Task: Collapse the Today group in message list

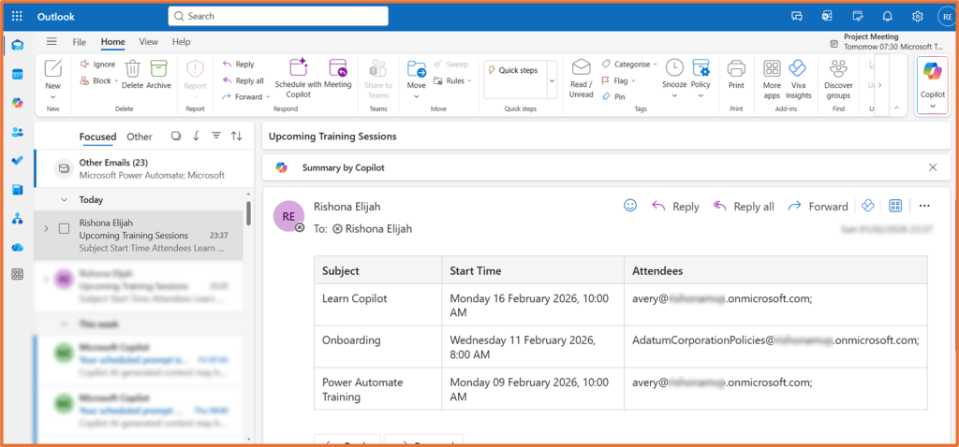Action: [x=64, y=199]
